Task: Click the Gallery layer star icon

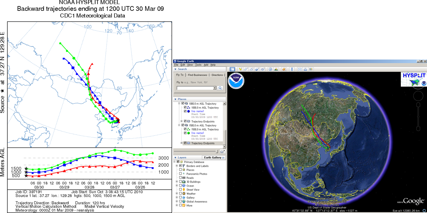Action: pos(184,197)
